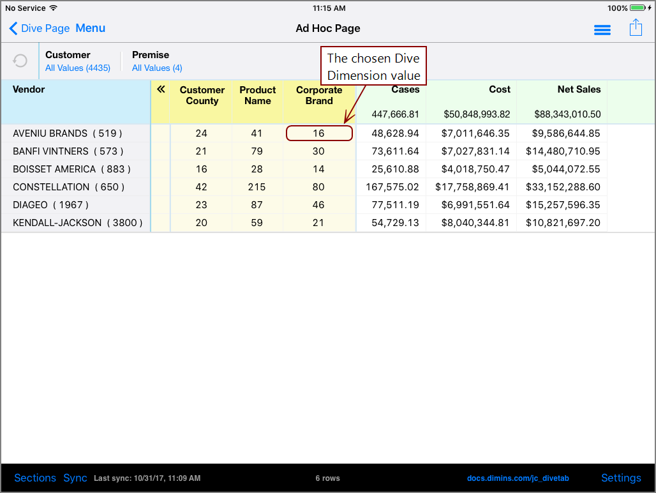The image size is (656, 493).
Task: Open the docs.dimins.com/jc_divetab link
Action: 518,478
